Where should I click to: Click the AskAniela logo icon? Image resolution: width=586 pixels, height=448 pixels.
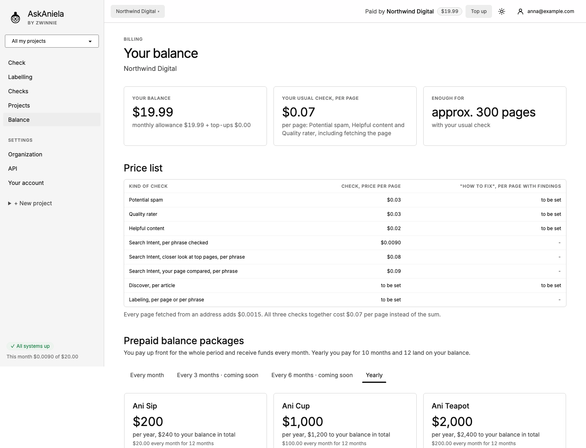pos(15,18)
